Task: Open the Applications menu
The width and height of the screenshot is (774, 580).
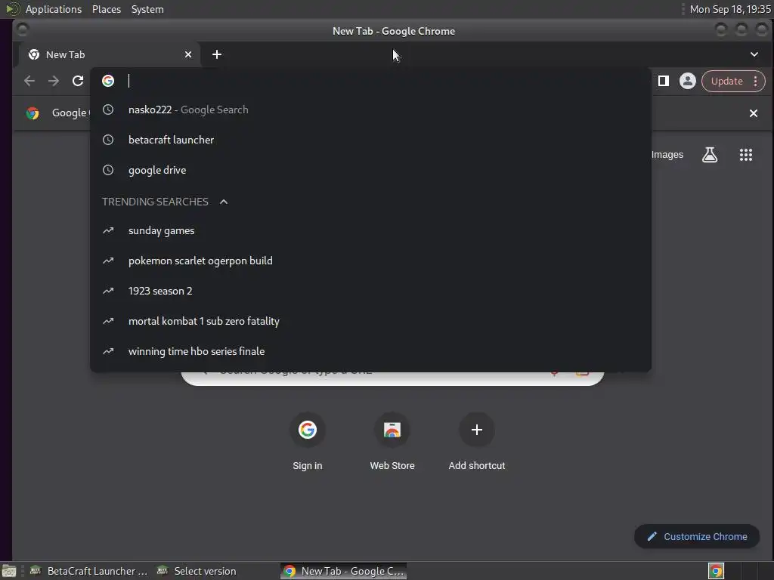Action: pos(54,9)
